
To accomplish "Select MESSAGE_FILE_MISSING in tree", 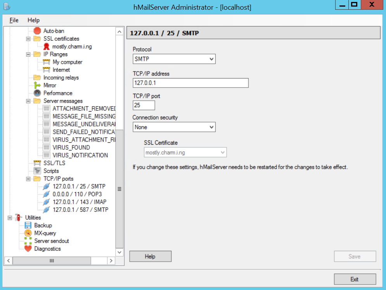I will point(84,116).
